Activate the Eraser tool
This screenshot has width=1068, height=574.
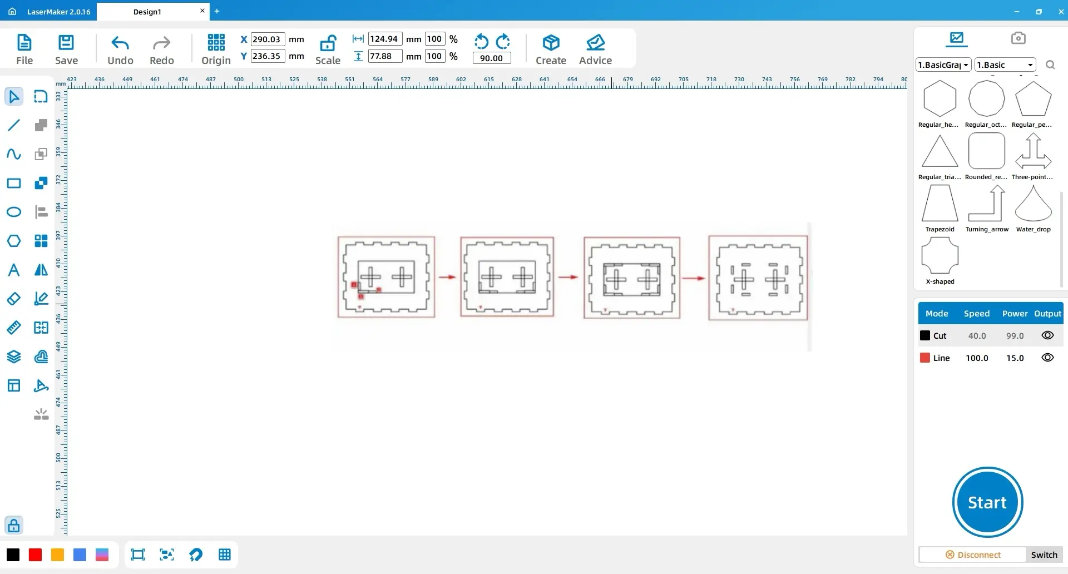coord(14,299)
